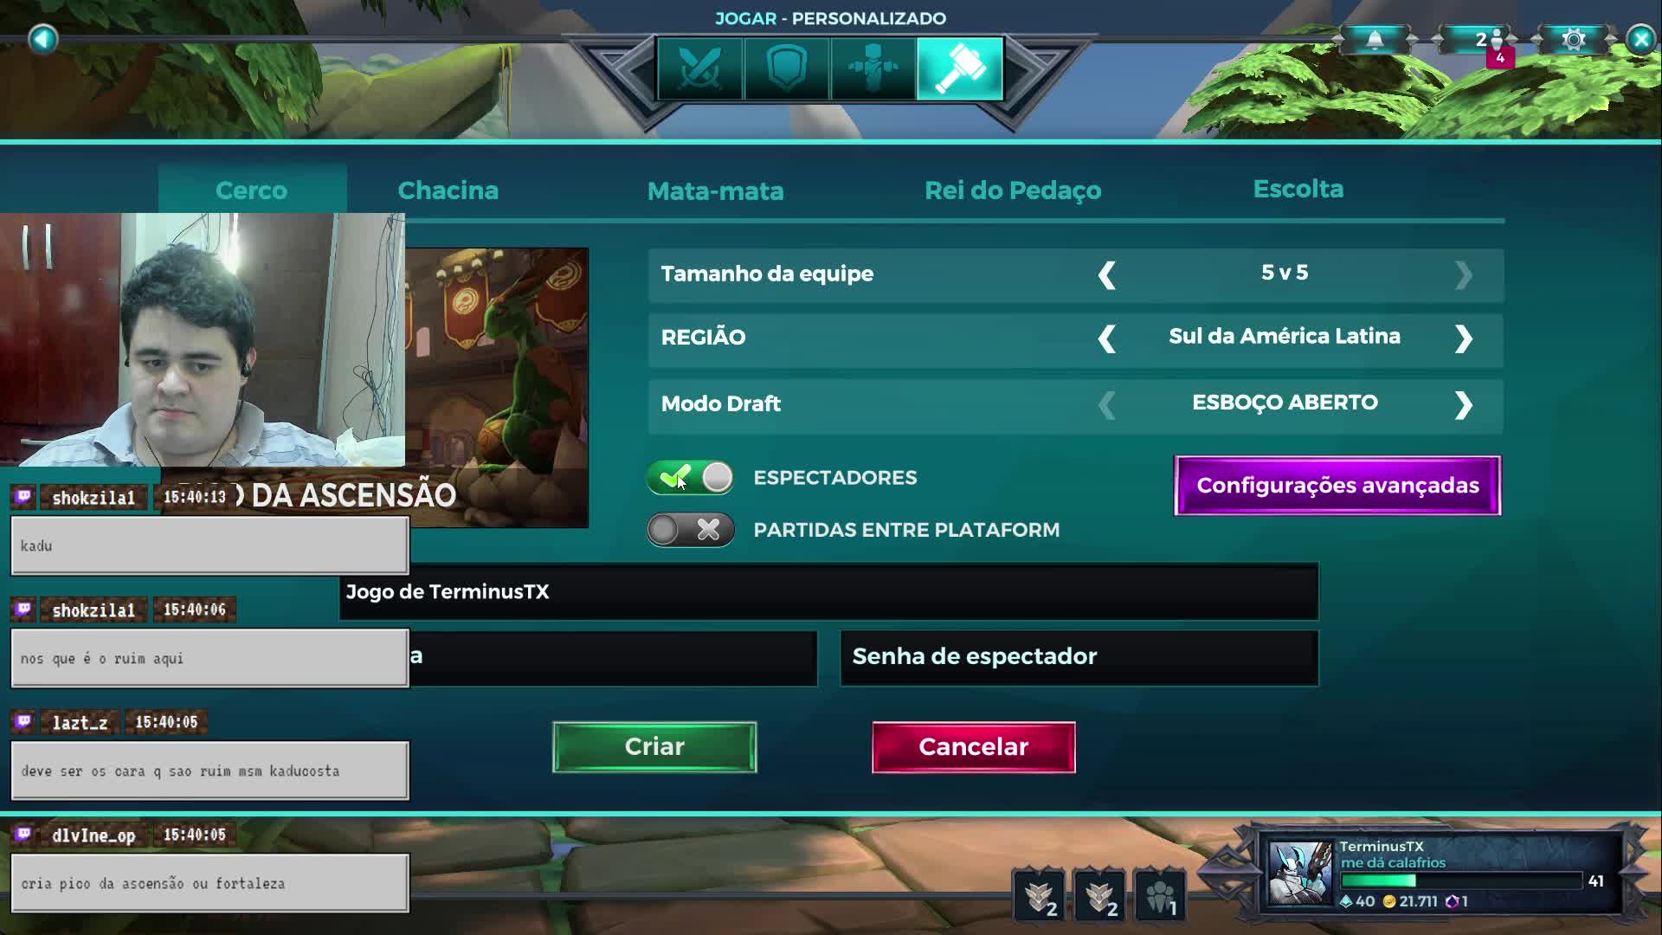The width and height of the screenshot is (1662, 935).
Task: Click the crossed swords play mode icon
Action: click(x=699, y=68)
